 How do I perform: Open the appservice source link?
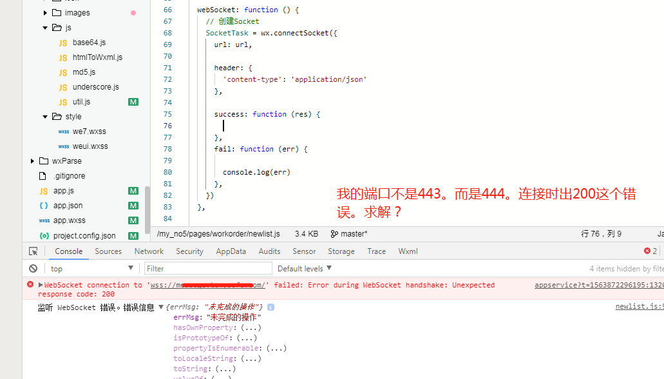(x=599, y=285)
